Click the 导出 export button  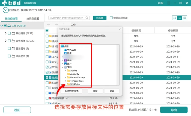point(174,110)
